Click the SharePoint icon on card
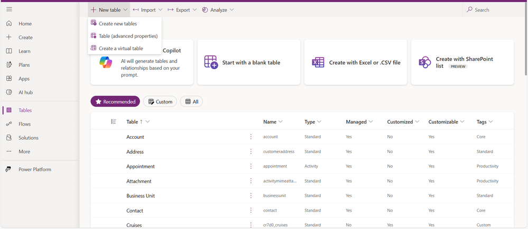The height and width of the screenshot is (229, 528). [x=425, y=63]
